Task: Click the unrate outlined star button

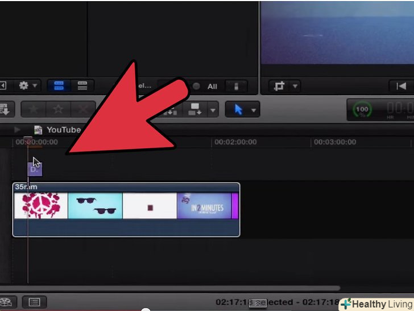Action: (x=58, y=109)
